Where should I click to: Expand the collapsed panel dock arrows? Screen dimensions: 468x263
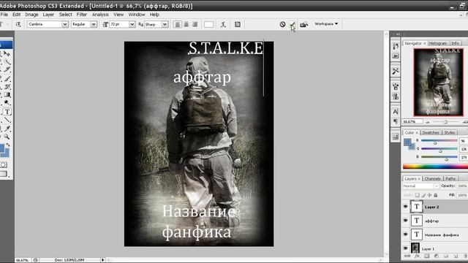pyautogui.click(x=398, y=34)
